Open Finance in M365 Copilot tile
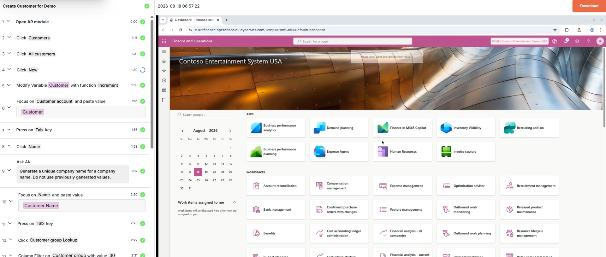 402,128
